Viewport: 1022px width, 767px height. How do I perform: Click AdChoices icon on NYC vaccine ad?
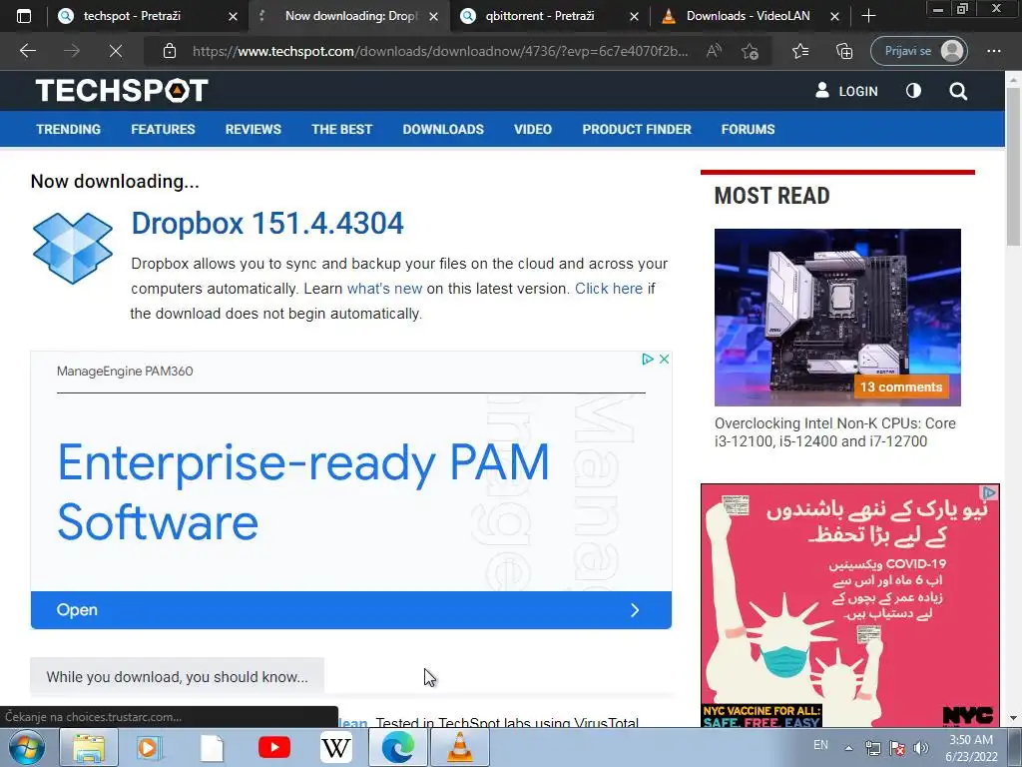click(x=990, y=492)
